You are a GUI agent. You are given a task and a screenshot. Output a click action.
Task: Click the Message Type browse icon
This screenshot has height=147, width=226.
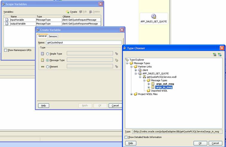(x=117, y=60)
